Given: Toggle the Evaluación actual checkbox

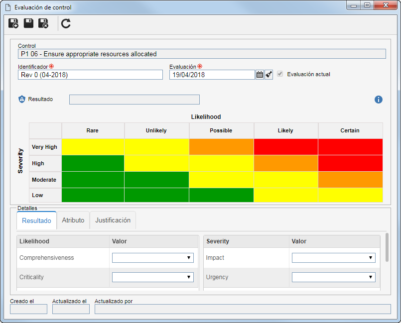Looking at the screenshot, I should coord(280,74).
